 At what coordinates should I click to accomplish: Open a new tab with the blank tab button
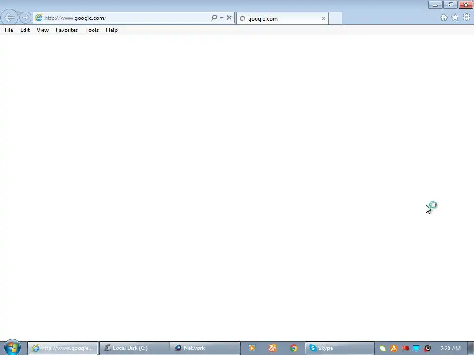pyautogui.click(x=335, y=18)
